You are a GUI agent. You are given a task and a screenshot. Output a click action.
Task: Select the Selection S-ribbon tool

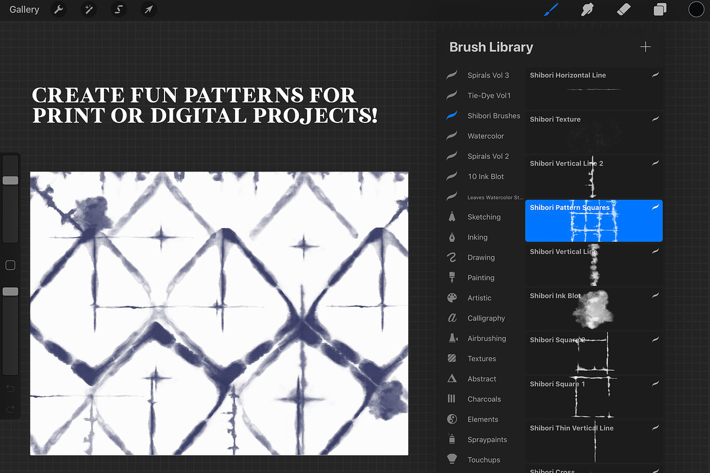pyautogui.click(x=119, y=9)
